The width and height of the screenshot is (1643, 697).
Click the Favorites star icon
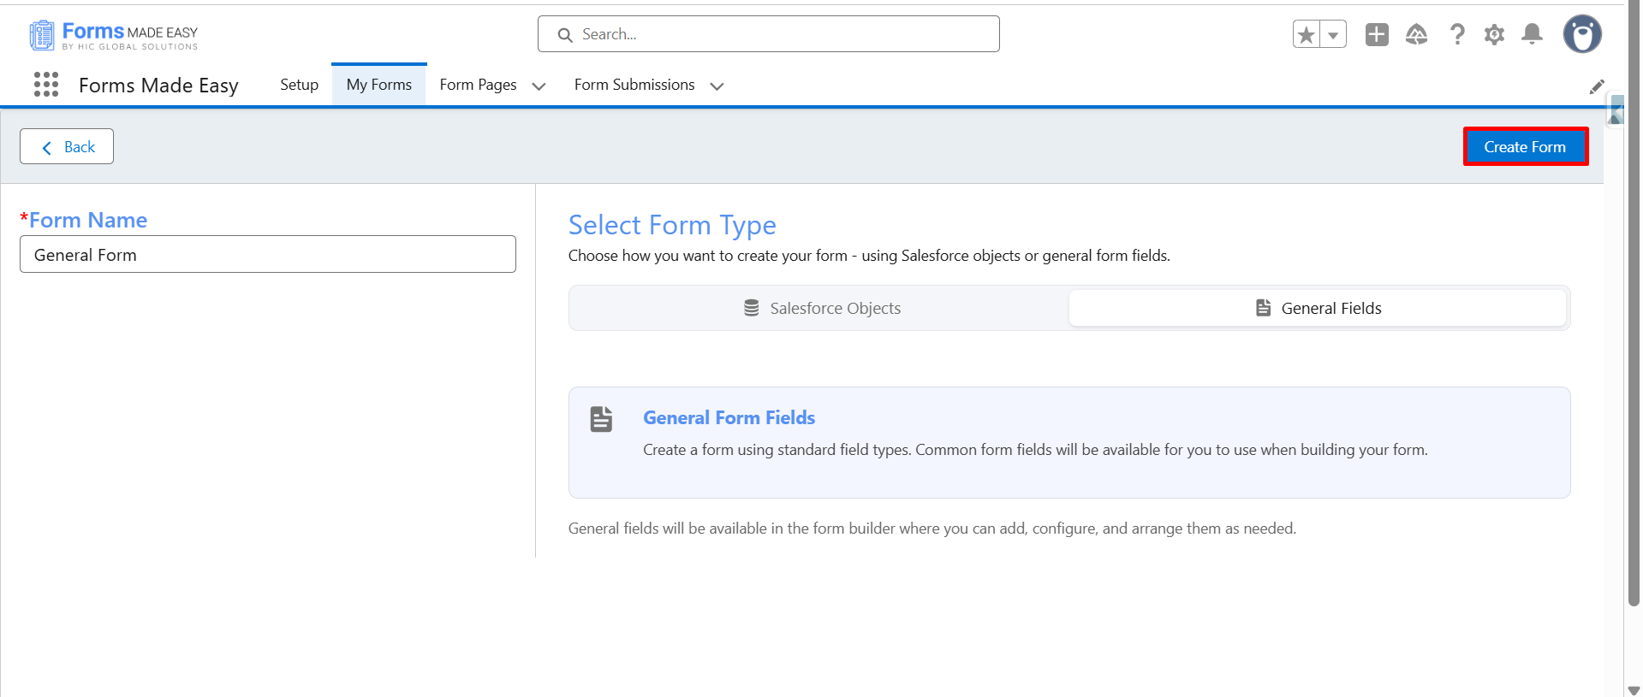tap(1307, 34)
